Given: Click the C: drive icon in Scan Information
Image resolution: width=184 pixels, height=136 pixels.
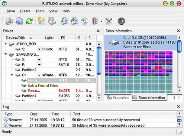Looking at the screenshot, I should coord(114,43).
